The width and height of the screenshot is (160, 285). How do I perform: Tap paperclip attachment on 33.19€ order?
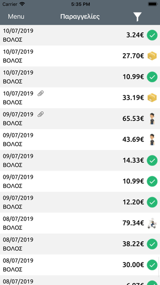tap(40, 93)
